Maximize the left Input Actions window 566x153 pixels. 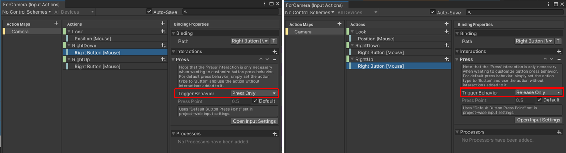pyautogui.click(x=271, y=4)
